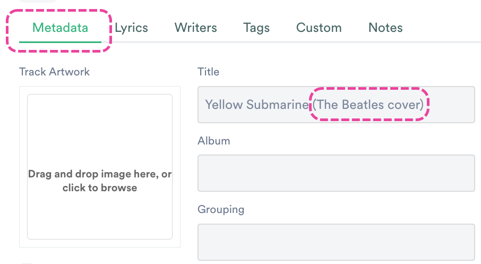Viewport: 481px width, 264px height.
Task: Focus the empty Album field
Action: [336, 173]
